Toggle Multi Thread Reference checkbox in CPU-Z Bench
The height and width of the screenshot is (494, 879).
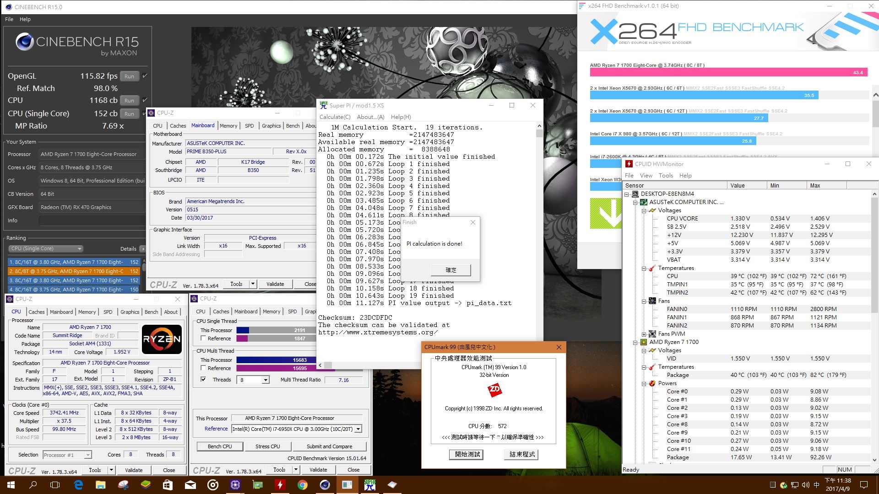point(203,368)
